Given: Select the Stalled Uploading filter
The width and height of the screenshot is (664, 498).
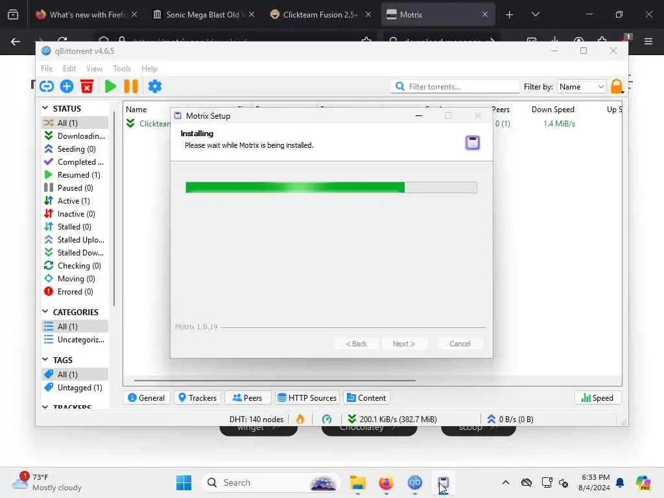Looking at the screenshot, I should pyautogui.click(x=75, y=240).
